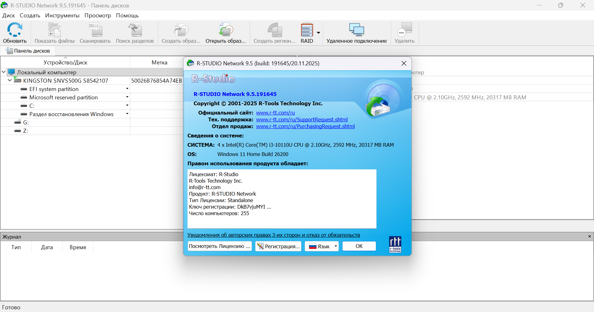Click the Сканировать scan icon
The height and width of the screenshot is (312, 594).
pyautogui.click(x=95, y=30)
